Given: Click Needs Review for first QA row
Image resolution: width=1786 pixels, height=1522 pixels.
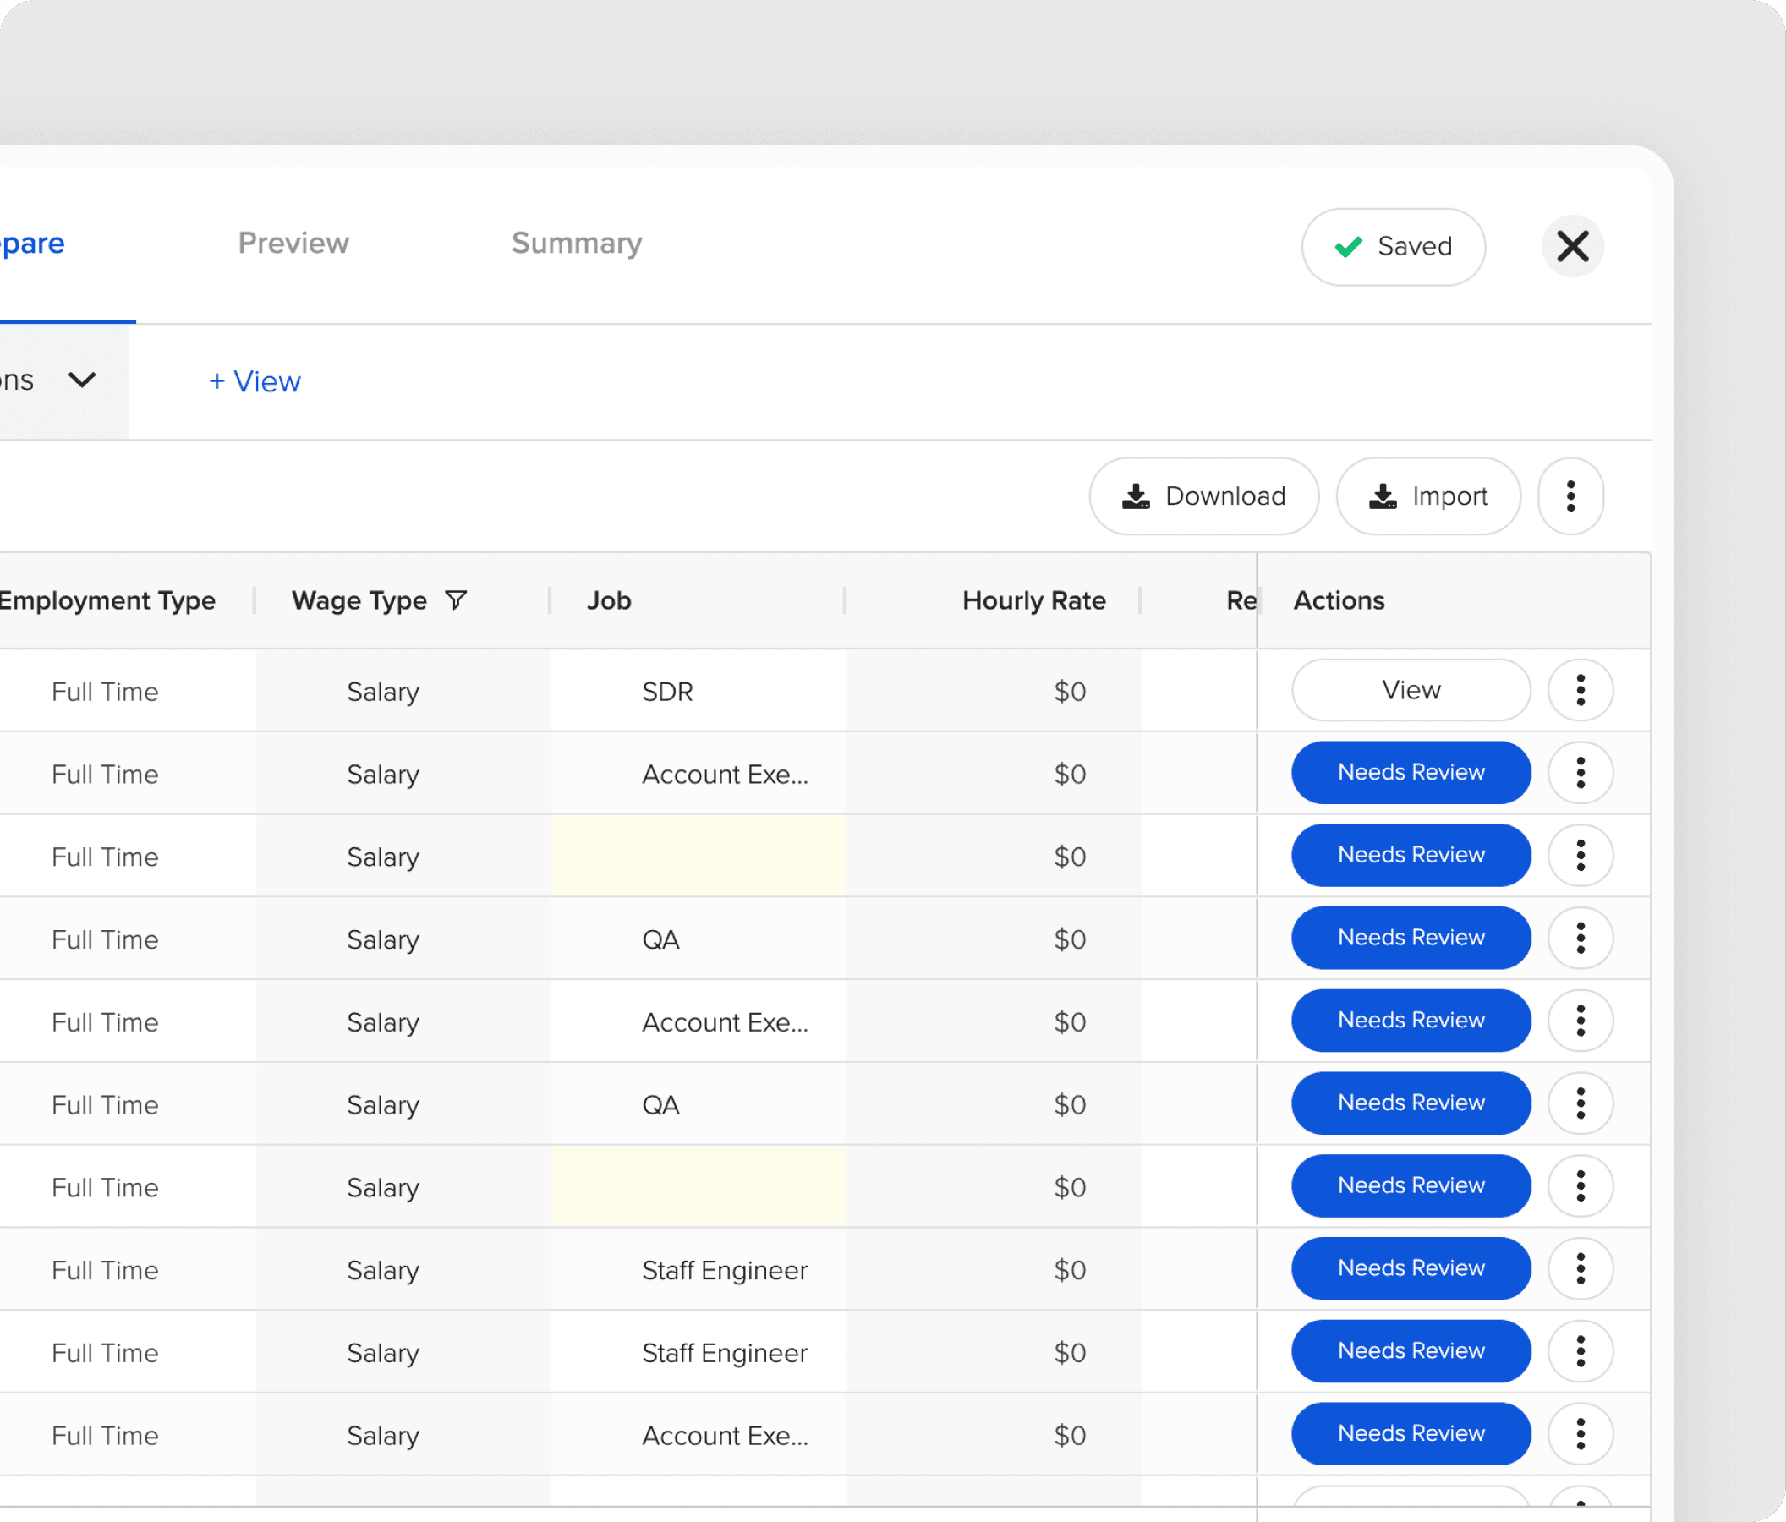Looking at the screenshot, I should (1411, 939).
